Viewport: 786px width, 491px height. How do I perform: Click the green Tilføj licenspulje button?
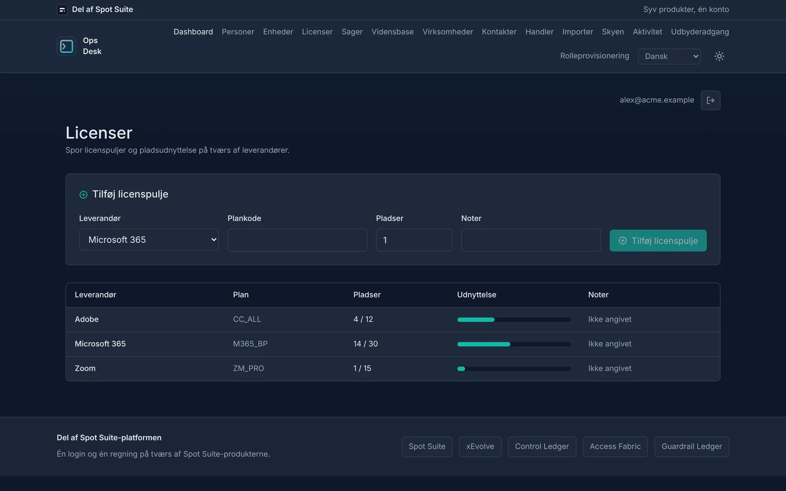(658, 240)
